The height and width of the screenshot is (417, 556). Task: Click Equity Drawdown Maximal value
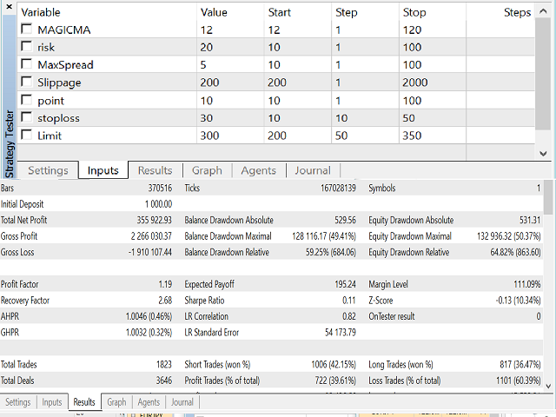[509, 236]
